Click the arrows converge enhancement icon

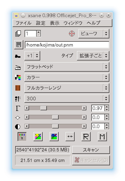pyautogui.click(x=70, y=137)
